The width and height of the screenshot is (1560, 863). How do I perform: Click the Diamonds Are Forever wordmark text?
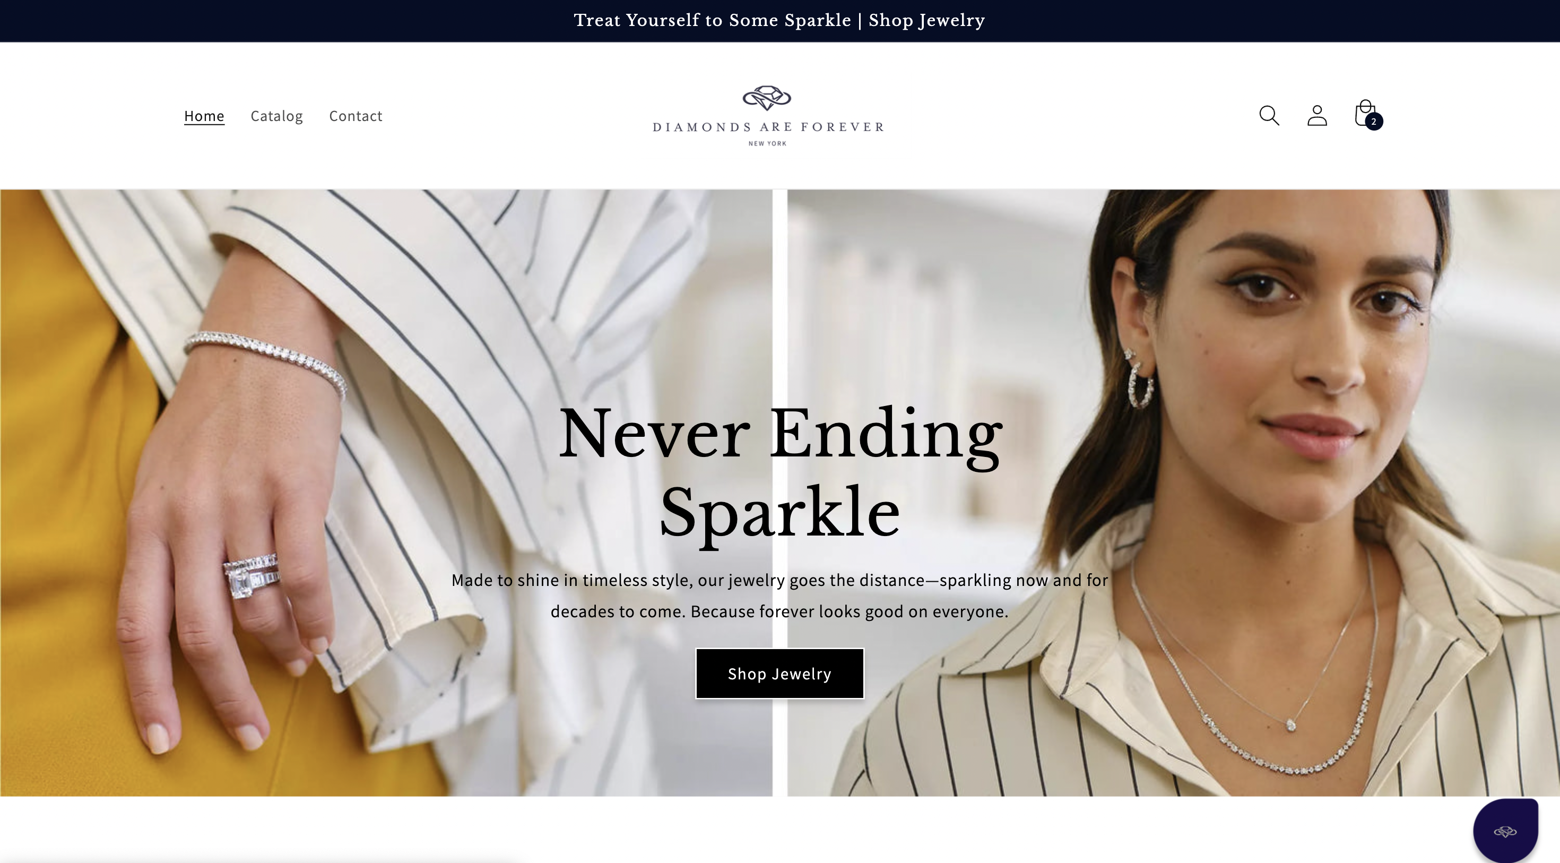point(768,127)
